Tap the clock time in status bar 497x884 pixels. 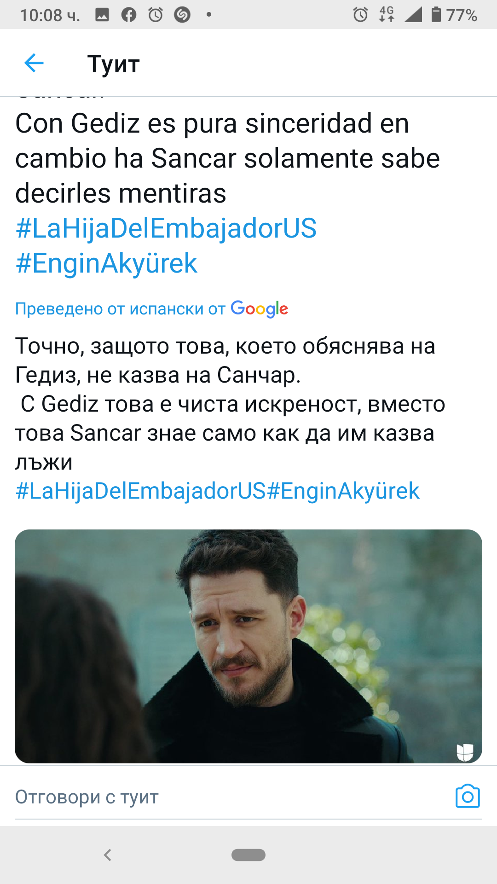point(50,15)
